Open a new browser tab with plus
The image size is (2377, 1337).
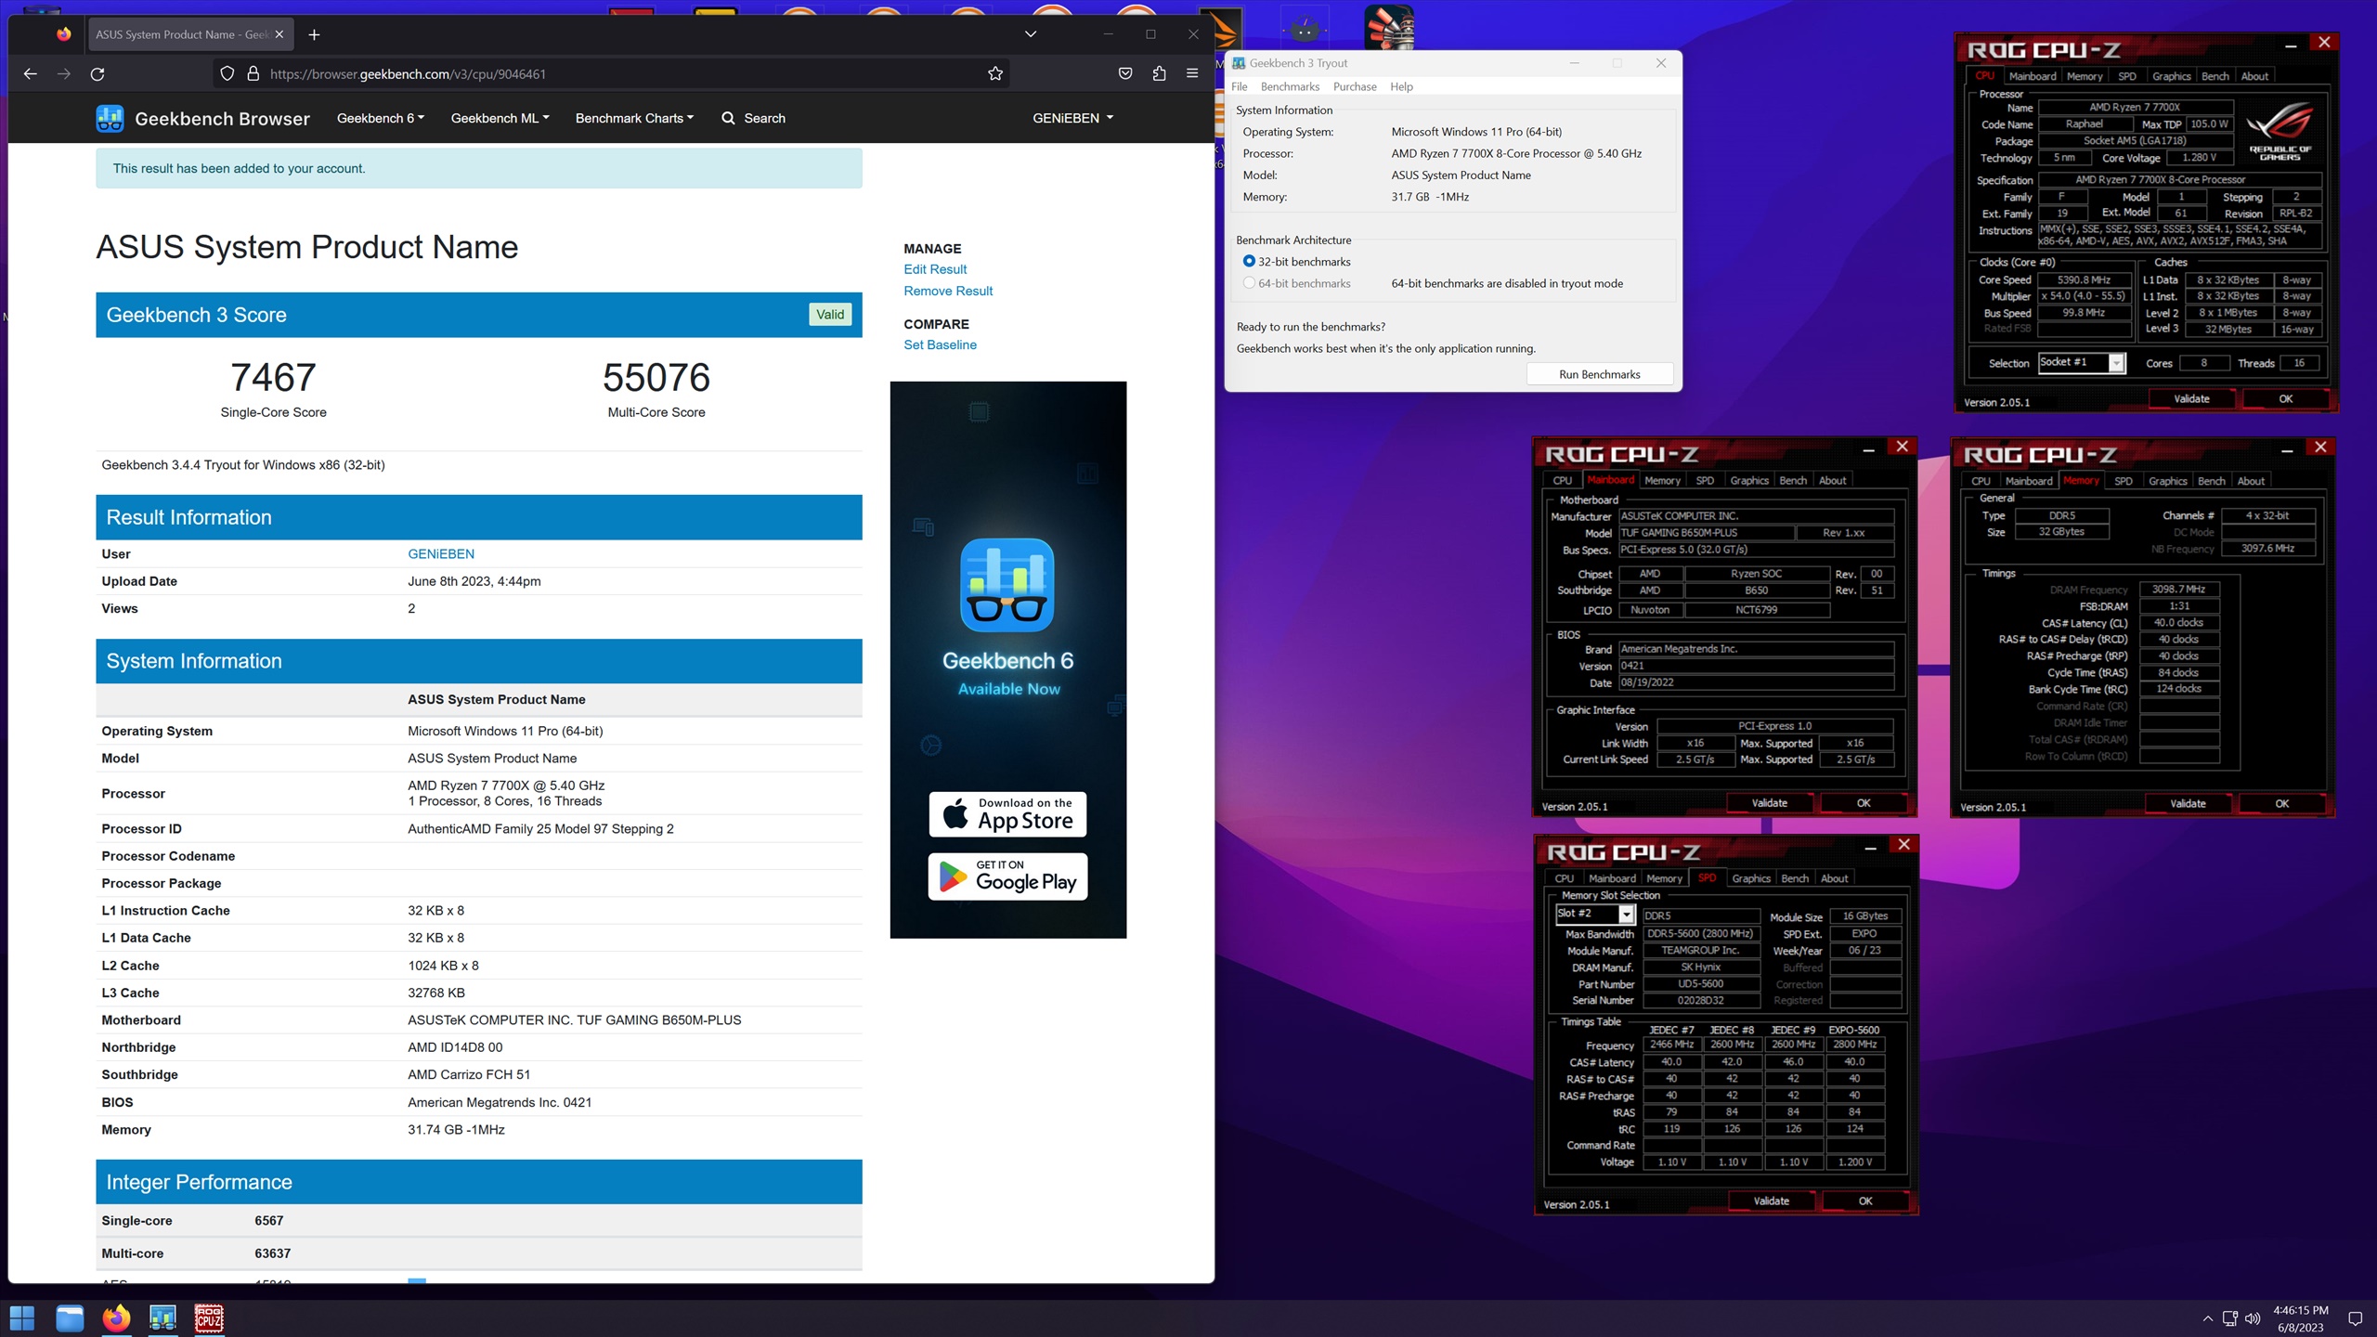314,34
